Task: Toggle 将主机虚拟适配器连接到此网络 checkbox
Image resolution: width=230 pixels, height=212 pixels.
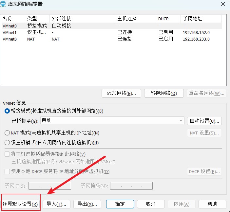Action: (7, 154)
